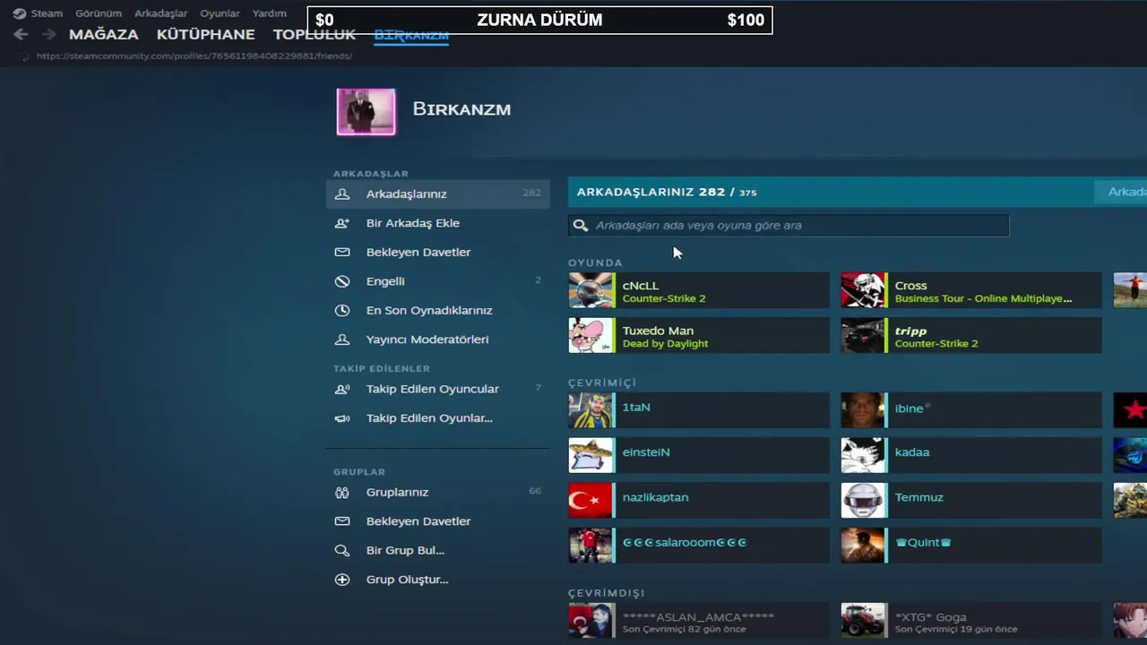
Task: Click the magnifier icon beside Bir Grup Bul
Action: [x=342, y=550]
